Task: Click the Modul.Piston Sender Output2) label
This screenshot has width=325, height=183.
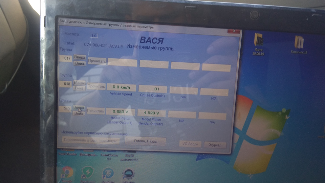Action: (151, 122)
